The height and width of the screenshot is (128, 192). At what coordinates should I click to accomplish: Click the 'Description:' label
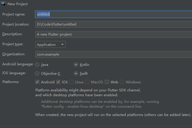click(x=12, y=34)
